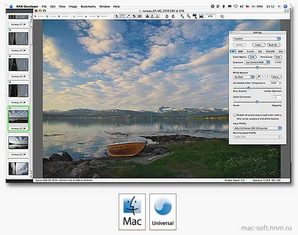Open the Bookmarks menu
298x235 pixels.
pyautogui.click(x=88, y=7)
